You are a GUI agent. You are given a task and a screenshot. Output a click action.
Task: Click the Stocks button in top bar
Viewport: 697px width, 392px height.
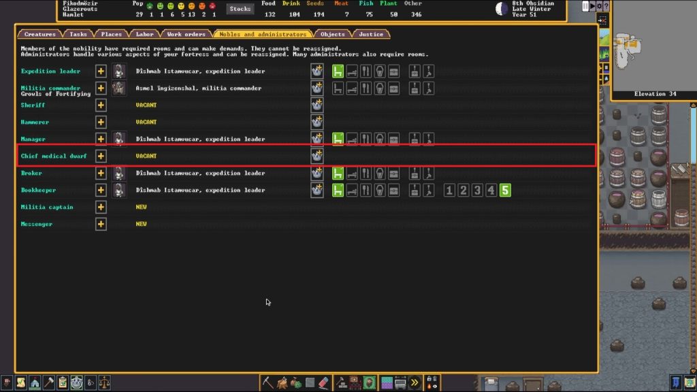pos(240,9)
